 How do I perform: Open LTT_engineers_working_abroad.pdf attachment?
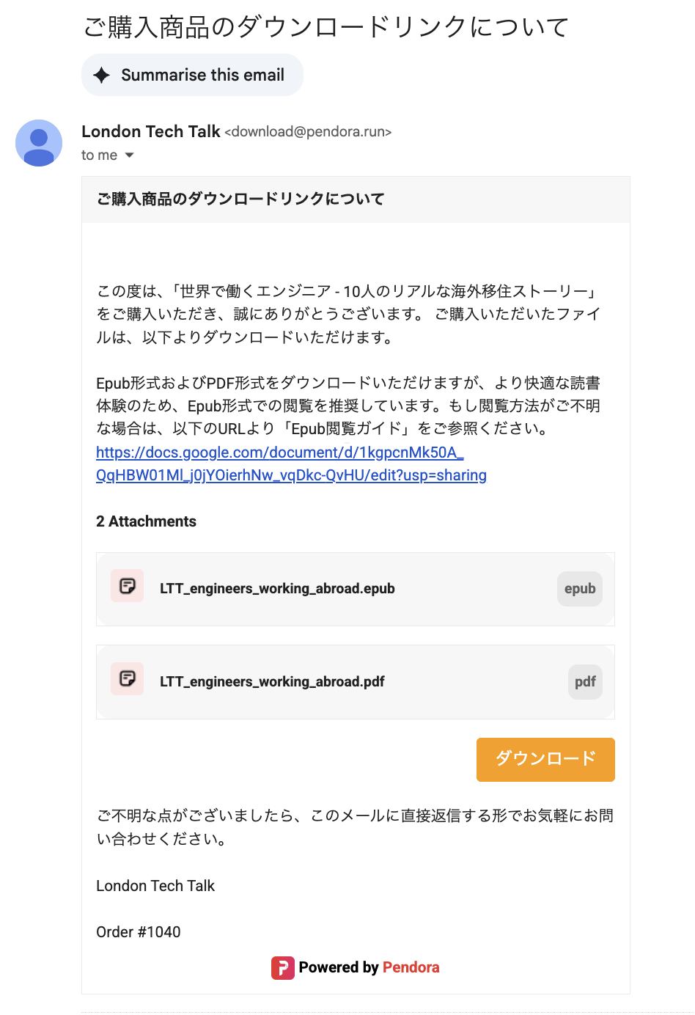[272, 682]
